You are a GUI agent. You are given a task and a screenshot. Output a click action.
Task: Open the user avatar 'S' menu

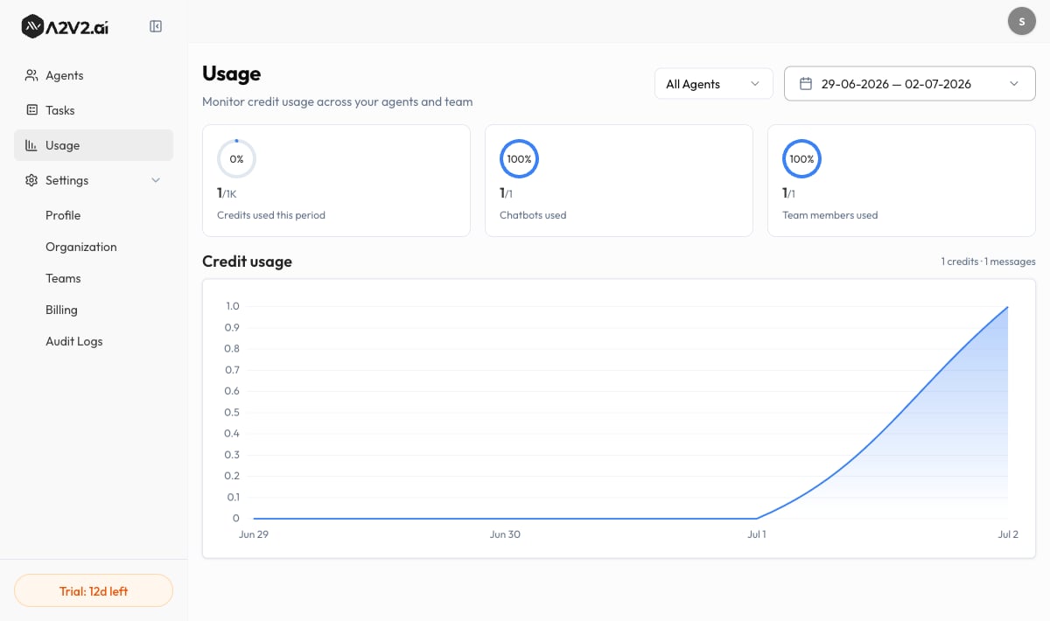pos(1022,21)
